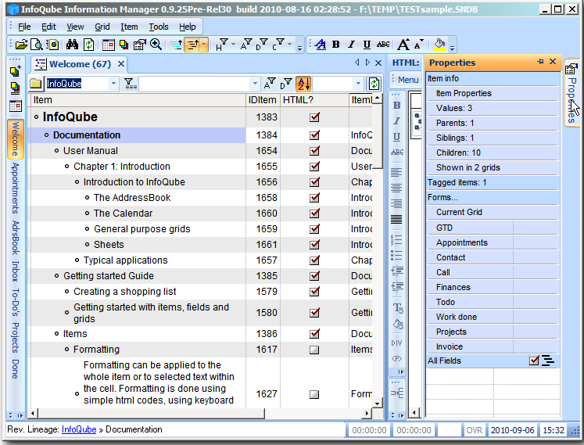Screen dimensions: 584x445
Task: Toggle HTML checkbox for InfoQube row
Action: tap(314, 117)
